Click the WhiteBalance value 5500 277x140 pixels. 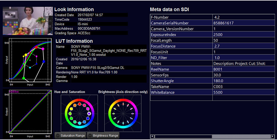click(218, 92)
